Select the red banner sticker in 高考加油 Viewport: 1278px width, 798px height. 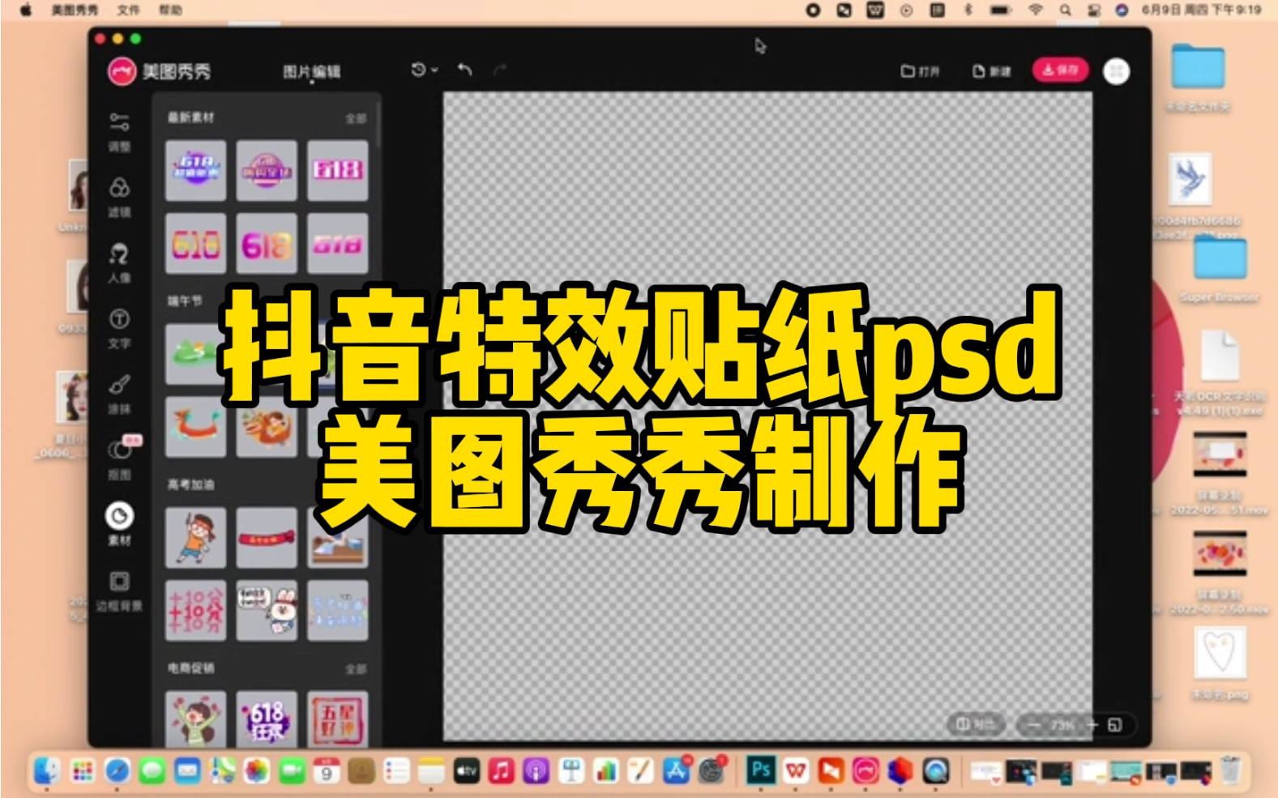tap(267, 537)
